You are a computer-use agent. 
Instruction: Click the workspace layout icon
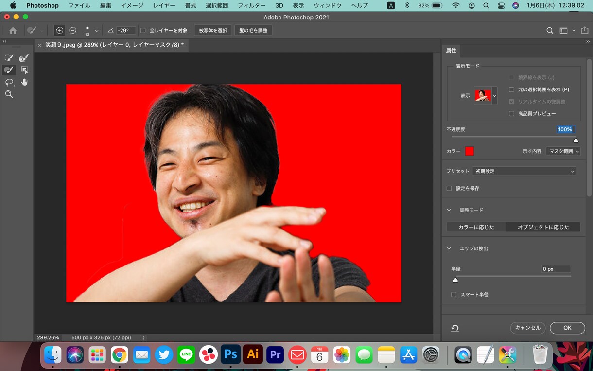[563, 30]
